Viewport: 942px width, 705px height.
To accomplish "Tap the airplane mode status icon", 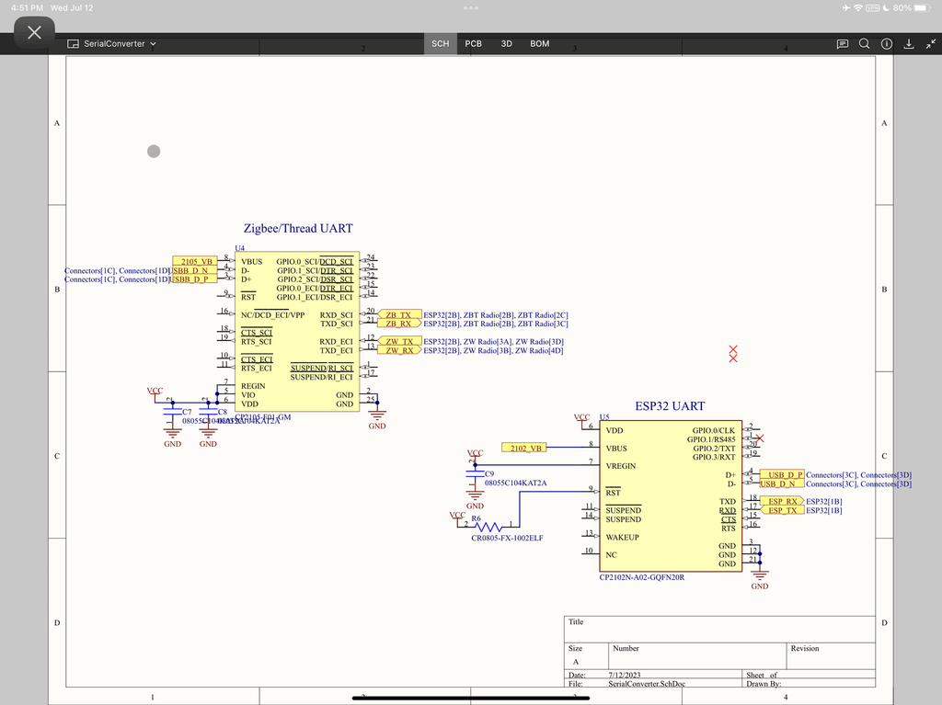I will pos(846,7).
